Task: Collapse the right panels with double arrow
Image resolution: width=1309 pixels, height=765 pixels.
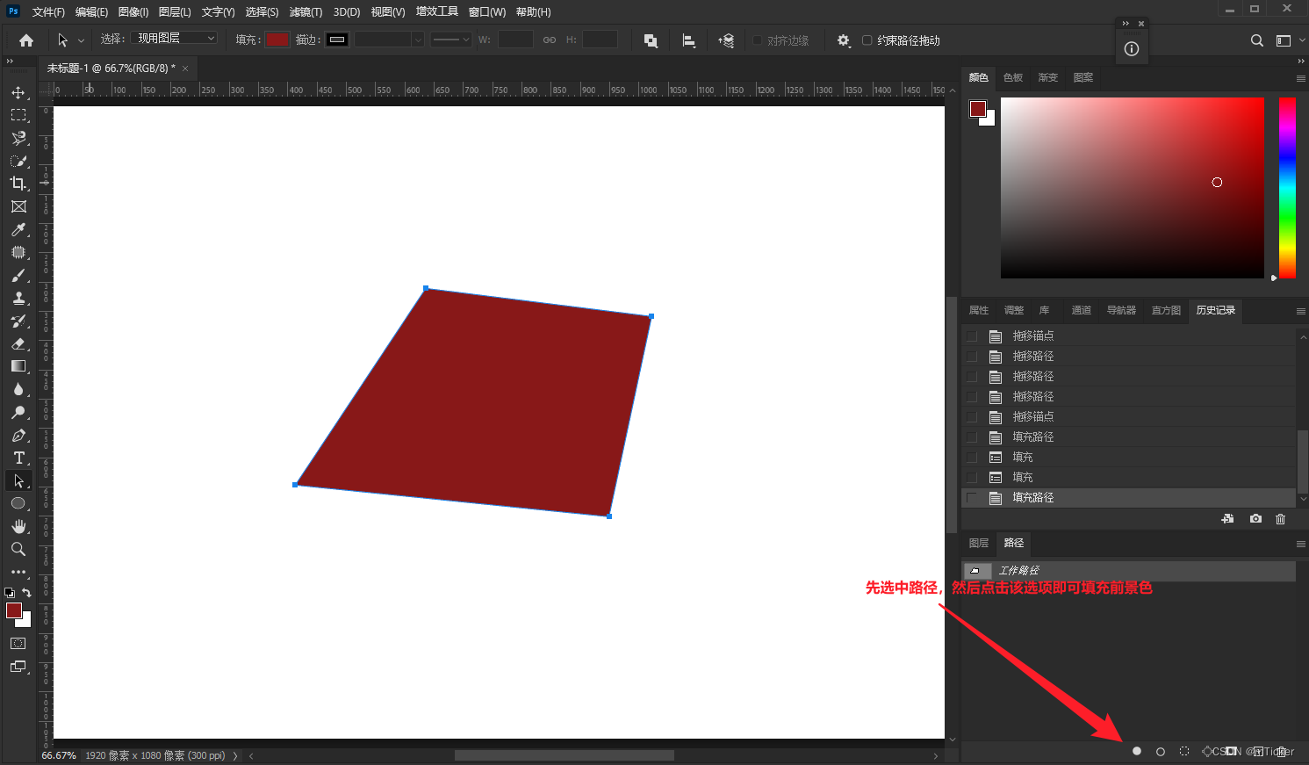Action: tap(1301, 61)
